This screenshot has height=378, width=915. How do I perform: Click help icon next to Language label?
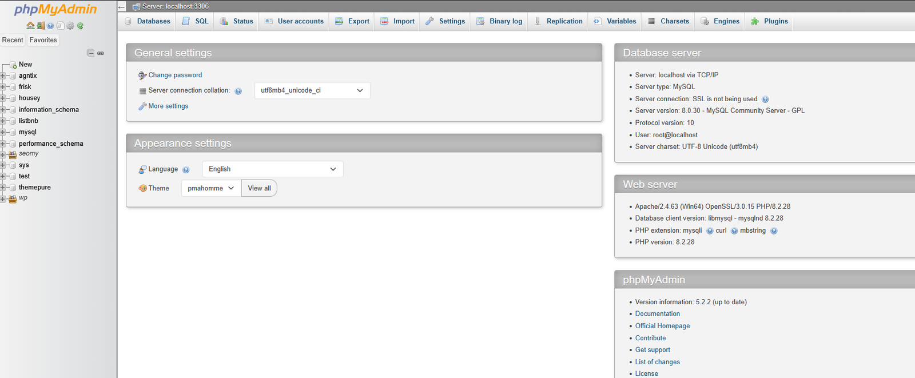coord(186,170)
